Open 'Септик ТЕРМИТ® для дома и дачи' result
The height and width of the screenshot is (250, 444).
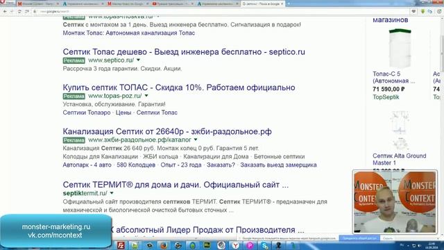pos(176,185)
